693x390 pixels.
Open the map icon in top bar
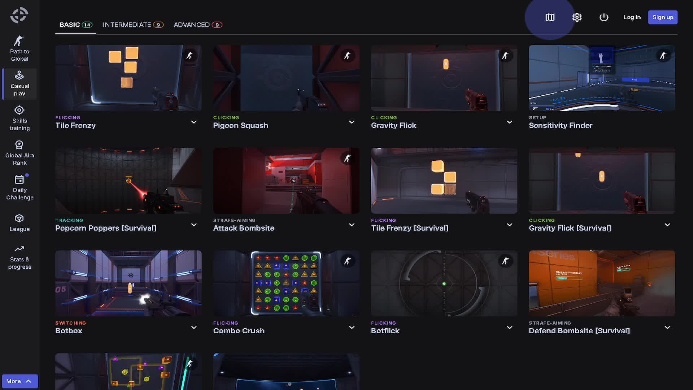point(550,17)
